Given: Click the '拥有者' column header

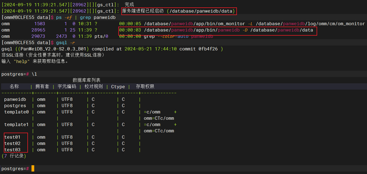Looking at the screenshot, I should coord(42,87).
